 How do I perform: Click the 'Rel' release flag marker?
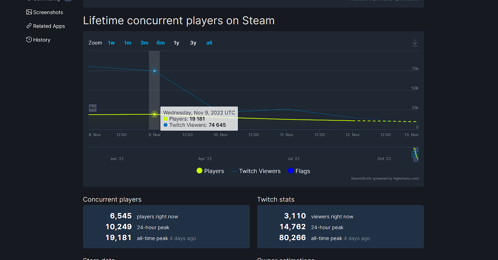(92, 108)
